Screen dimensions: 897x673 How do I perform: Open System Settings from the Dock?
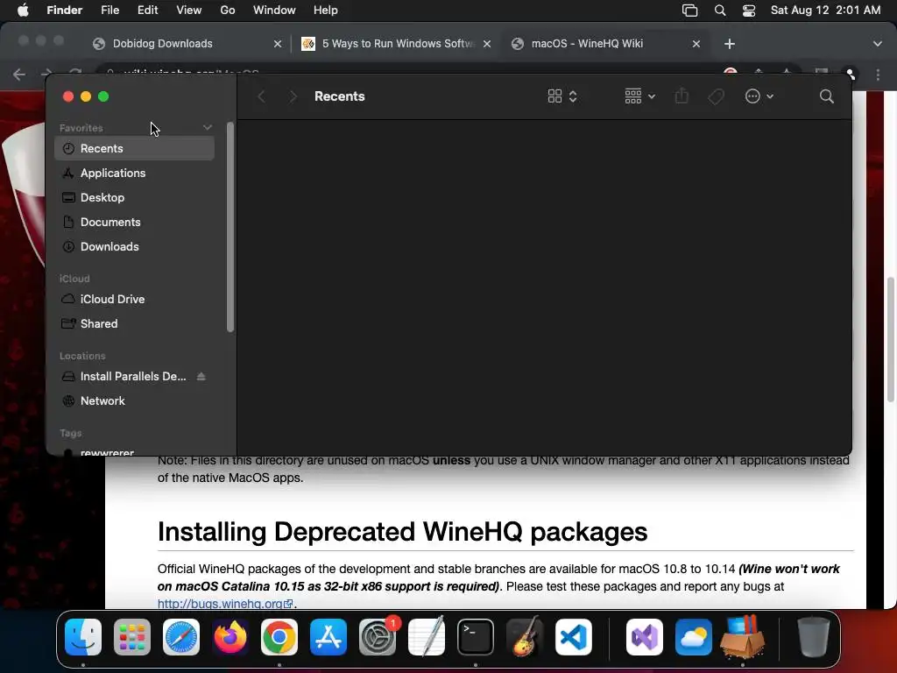(378, 637)
